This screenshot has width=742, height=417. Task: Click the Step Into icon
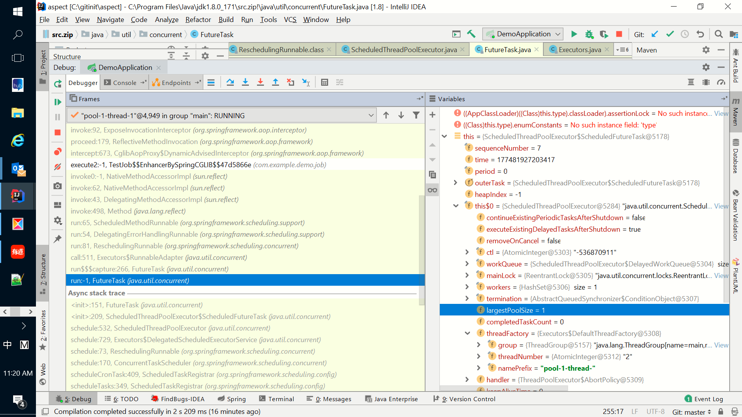(245, 82)
